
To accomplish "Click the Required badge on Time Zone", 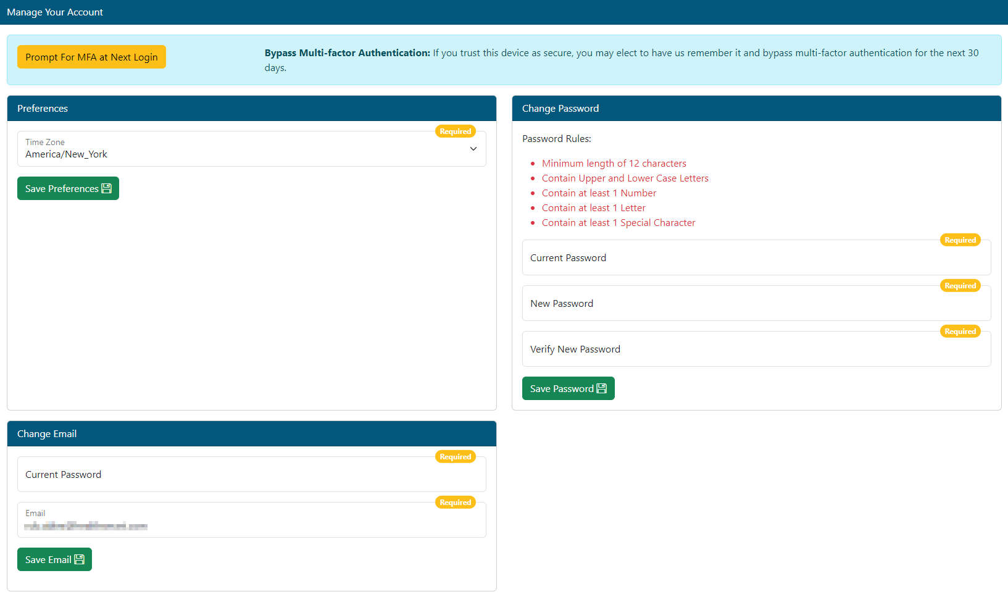I will click(x=455, y=132).
